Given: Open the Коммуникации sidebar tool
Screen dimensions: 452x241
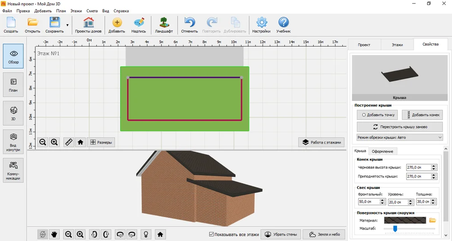Looking at the screenshot, I should (13, 170).
